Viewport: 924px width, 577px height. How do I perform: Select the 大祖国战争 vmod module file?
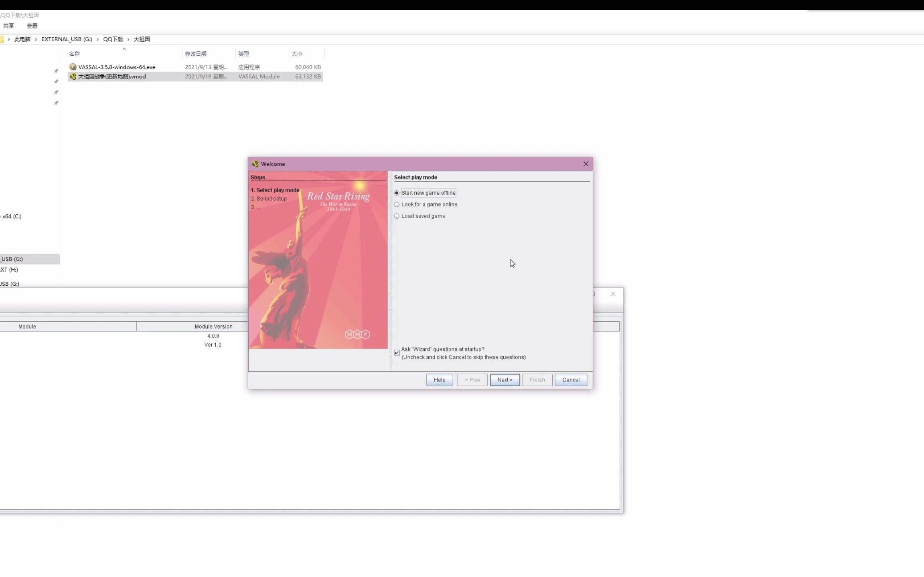195,77
